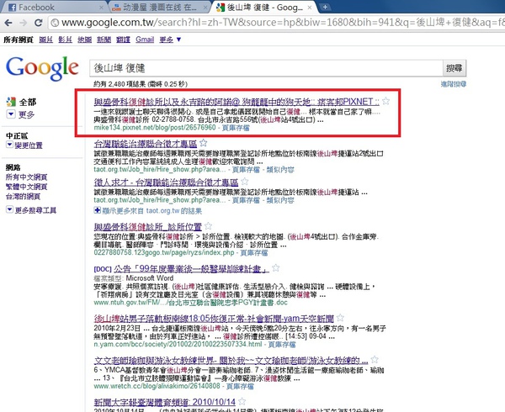Viewport: 505px width, 412px height.
Task: Expand 顯示更多來自 taot.org.tw 的結果
Action: click(148, 211)
